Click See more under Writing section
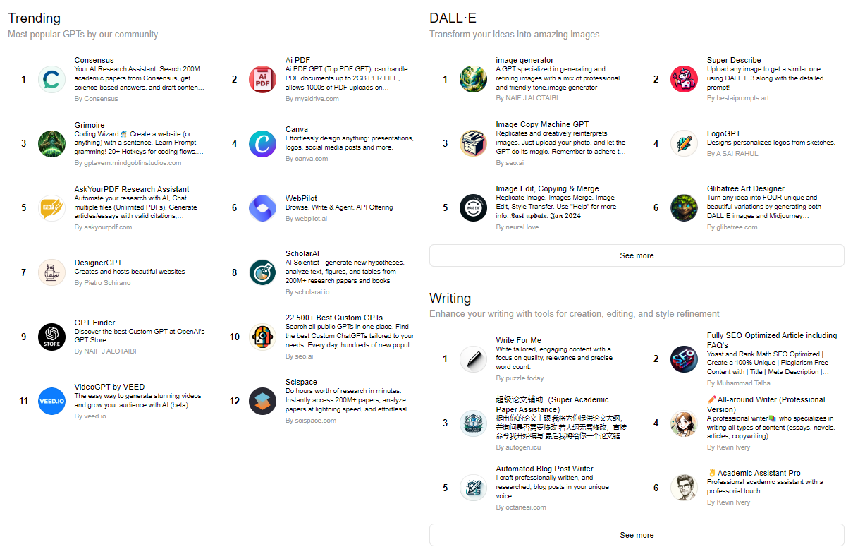 (x=637, y=535)
